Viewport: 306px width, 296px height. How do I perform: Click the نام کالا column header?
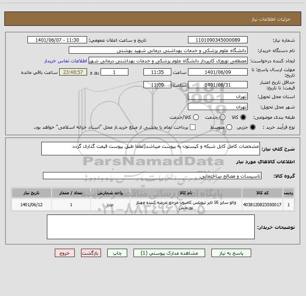tap(186, 193)
